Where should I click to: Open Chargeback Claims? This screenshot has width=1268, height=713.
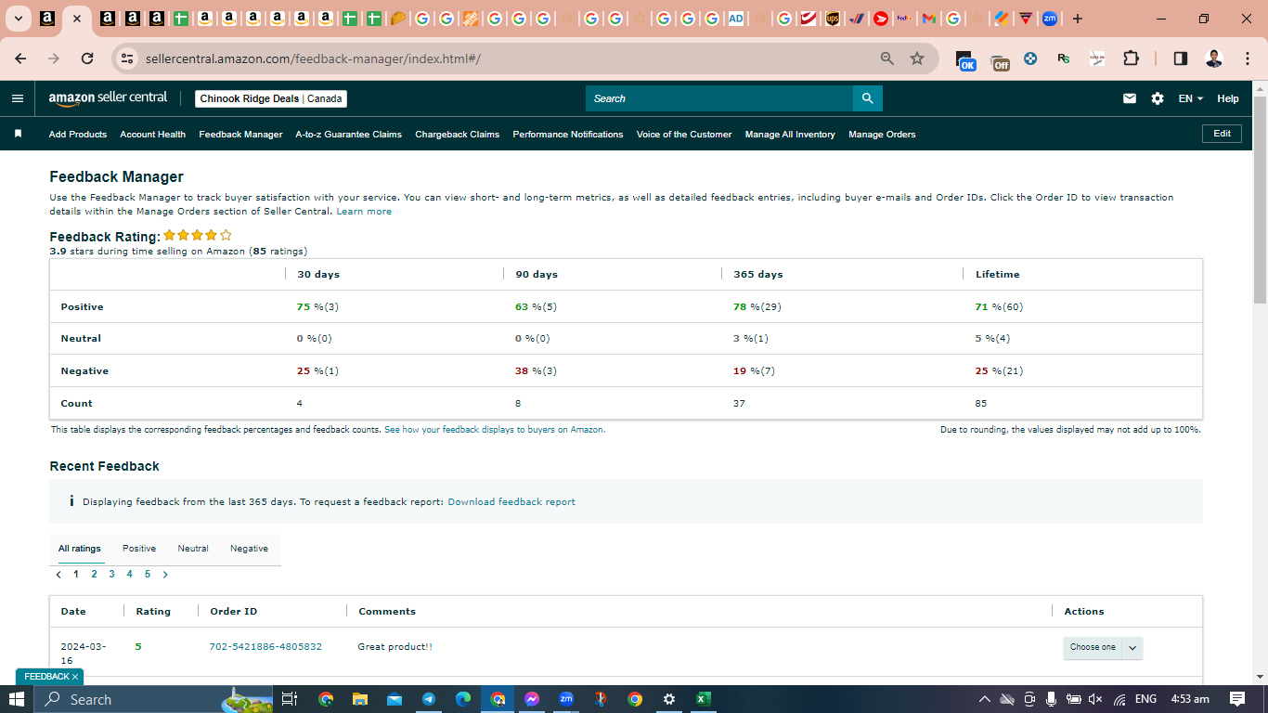457,135
